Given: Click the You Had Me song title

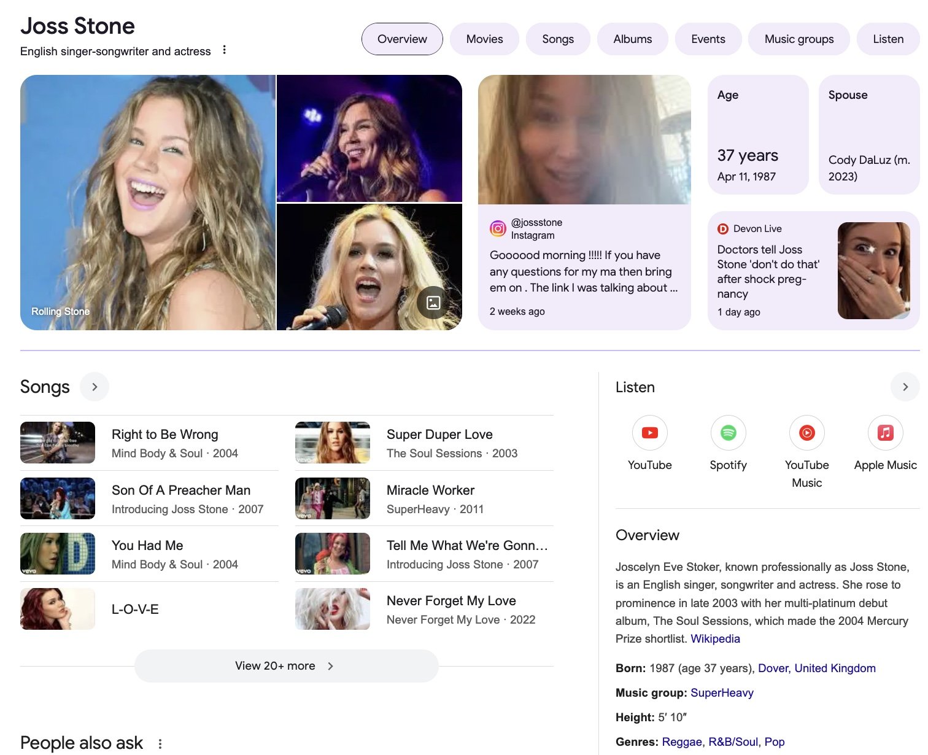Looking at the screenshot, I should (x=147, y=546).
